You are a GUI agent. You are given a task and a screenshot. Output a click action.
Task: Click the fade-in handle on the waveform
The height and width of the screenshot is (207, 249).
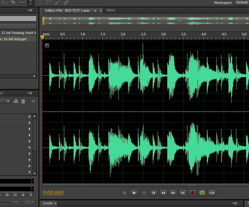[x=47, y=45]
